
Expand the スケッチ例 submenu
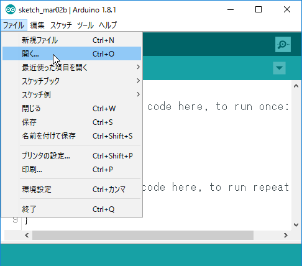pos(71,94)
